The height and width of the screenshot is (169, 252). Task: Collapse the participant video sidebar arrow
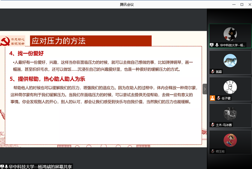[205, 89]
